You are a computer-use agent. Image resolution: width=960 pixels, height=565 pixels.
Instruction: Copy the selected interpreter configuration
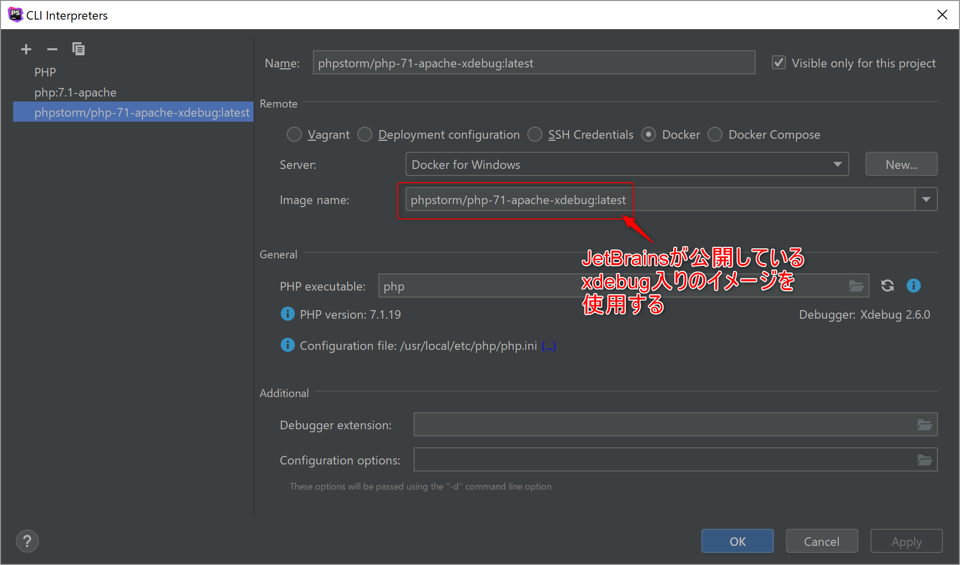(78, 49)
